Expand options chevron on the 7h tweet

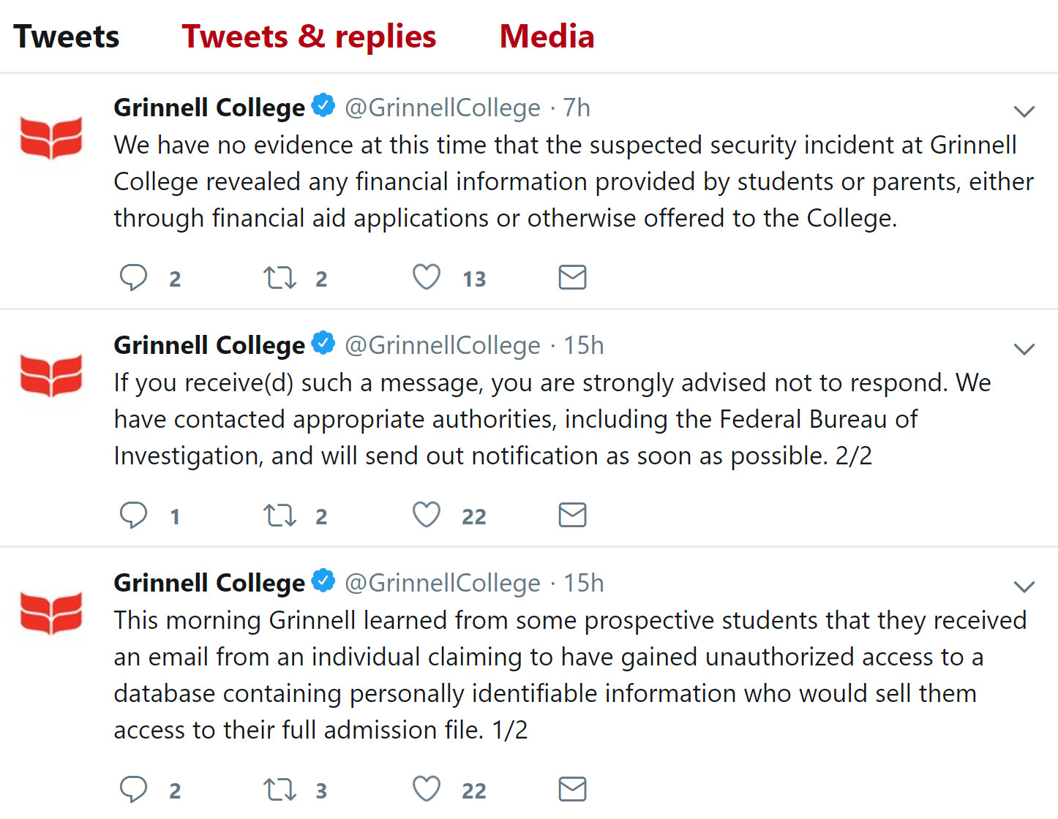(1024, 111)
